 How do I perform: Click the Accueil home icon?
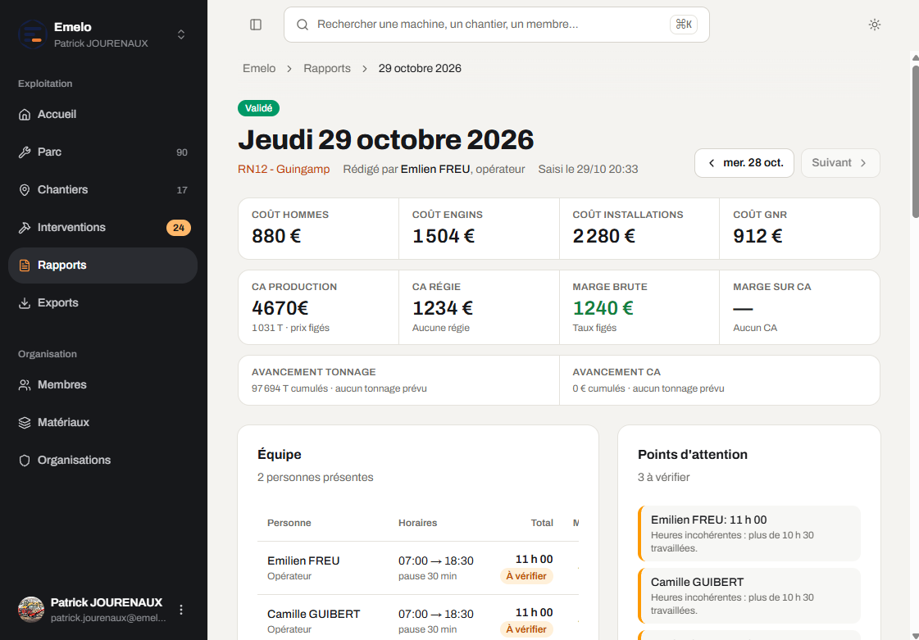tap(25, 114)
